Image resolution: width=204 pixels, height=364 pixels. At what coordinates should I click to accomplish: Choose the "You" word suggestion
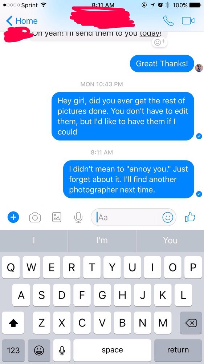[x=170, y=240]
